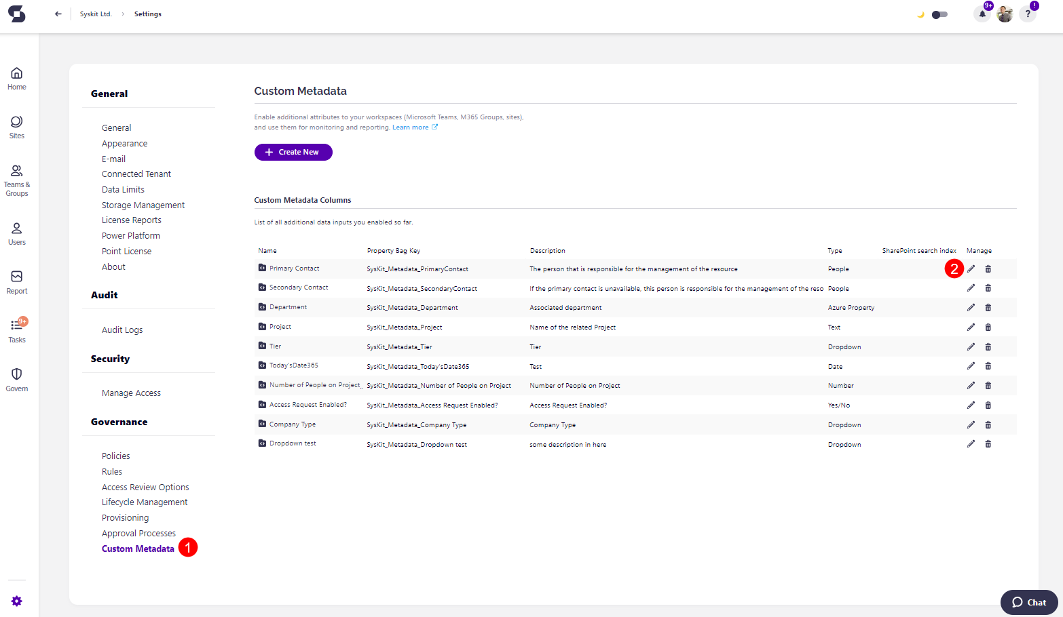Navigate to Teams & Groups
Viewport: 1063px width, 617px height.
tap(16, 178)
